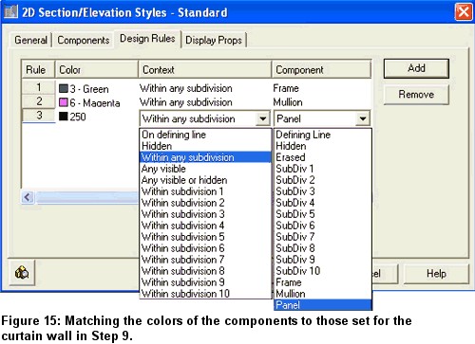Click the Help button
Viewport: 475px width, 344px height.
pyautogui.click(x=436, y=274)
